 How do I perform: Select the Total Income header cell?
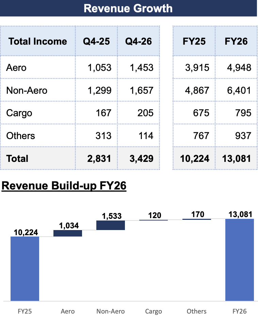[x=38, y=41]
